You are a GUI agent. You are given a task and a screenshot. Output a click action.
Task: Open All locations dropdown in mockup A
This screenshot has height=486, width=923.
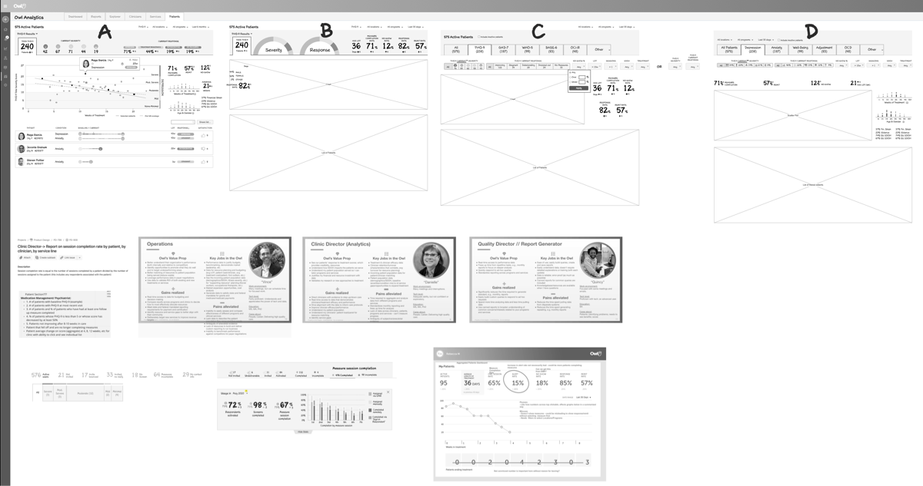[160, 27]
